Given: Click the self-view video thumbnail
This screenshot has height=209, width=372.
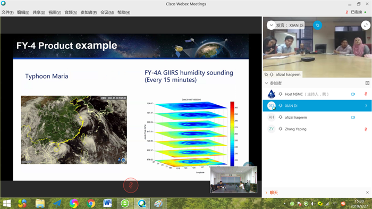Looking at the screenshot, I should (233, 180).
